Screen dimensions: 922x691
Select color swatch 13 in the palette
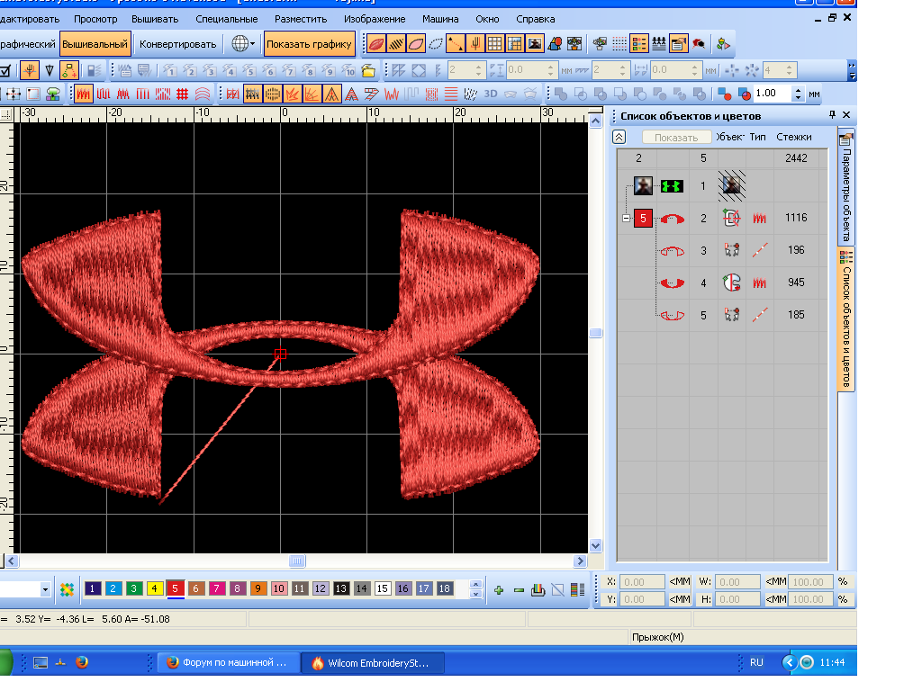pyautogui.click(x=340, y=588)
